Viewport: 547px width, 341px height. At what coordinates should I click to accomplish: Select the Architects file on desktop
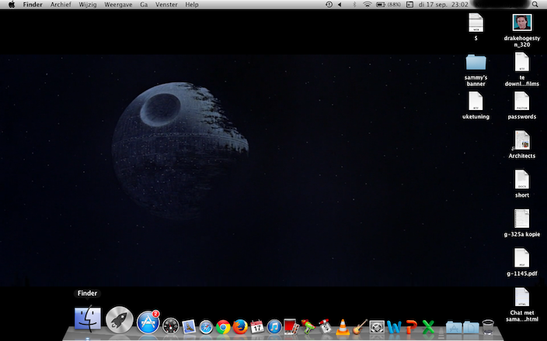(x=522, y=145)
